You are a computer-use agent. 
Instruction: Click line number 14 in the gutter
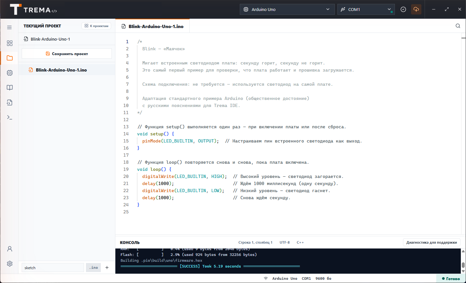[126, 134]
